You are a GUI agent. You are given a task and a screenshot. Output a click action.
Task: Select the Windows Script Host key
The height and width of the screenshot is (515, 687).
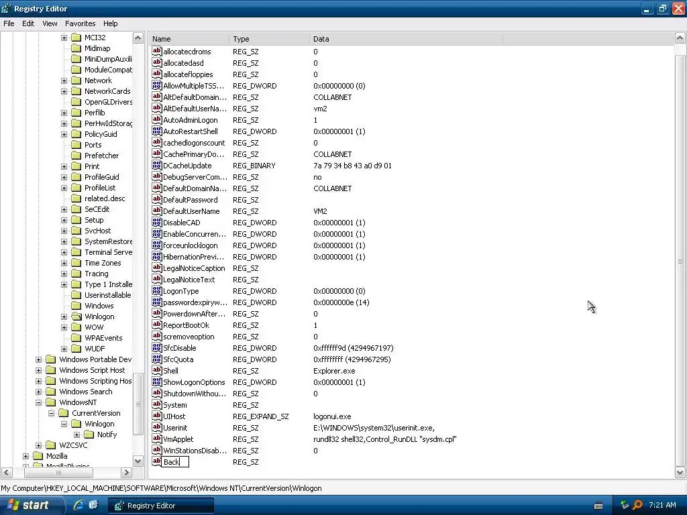pos(92,370)
